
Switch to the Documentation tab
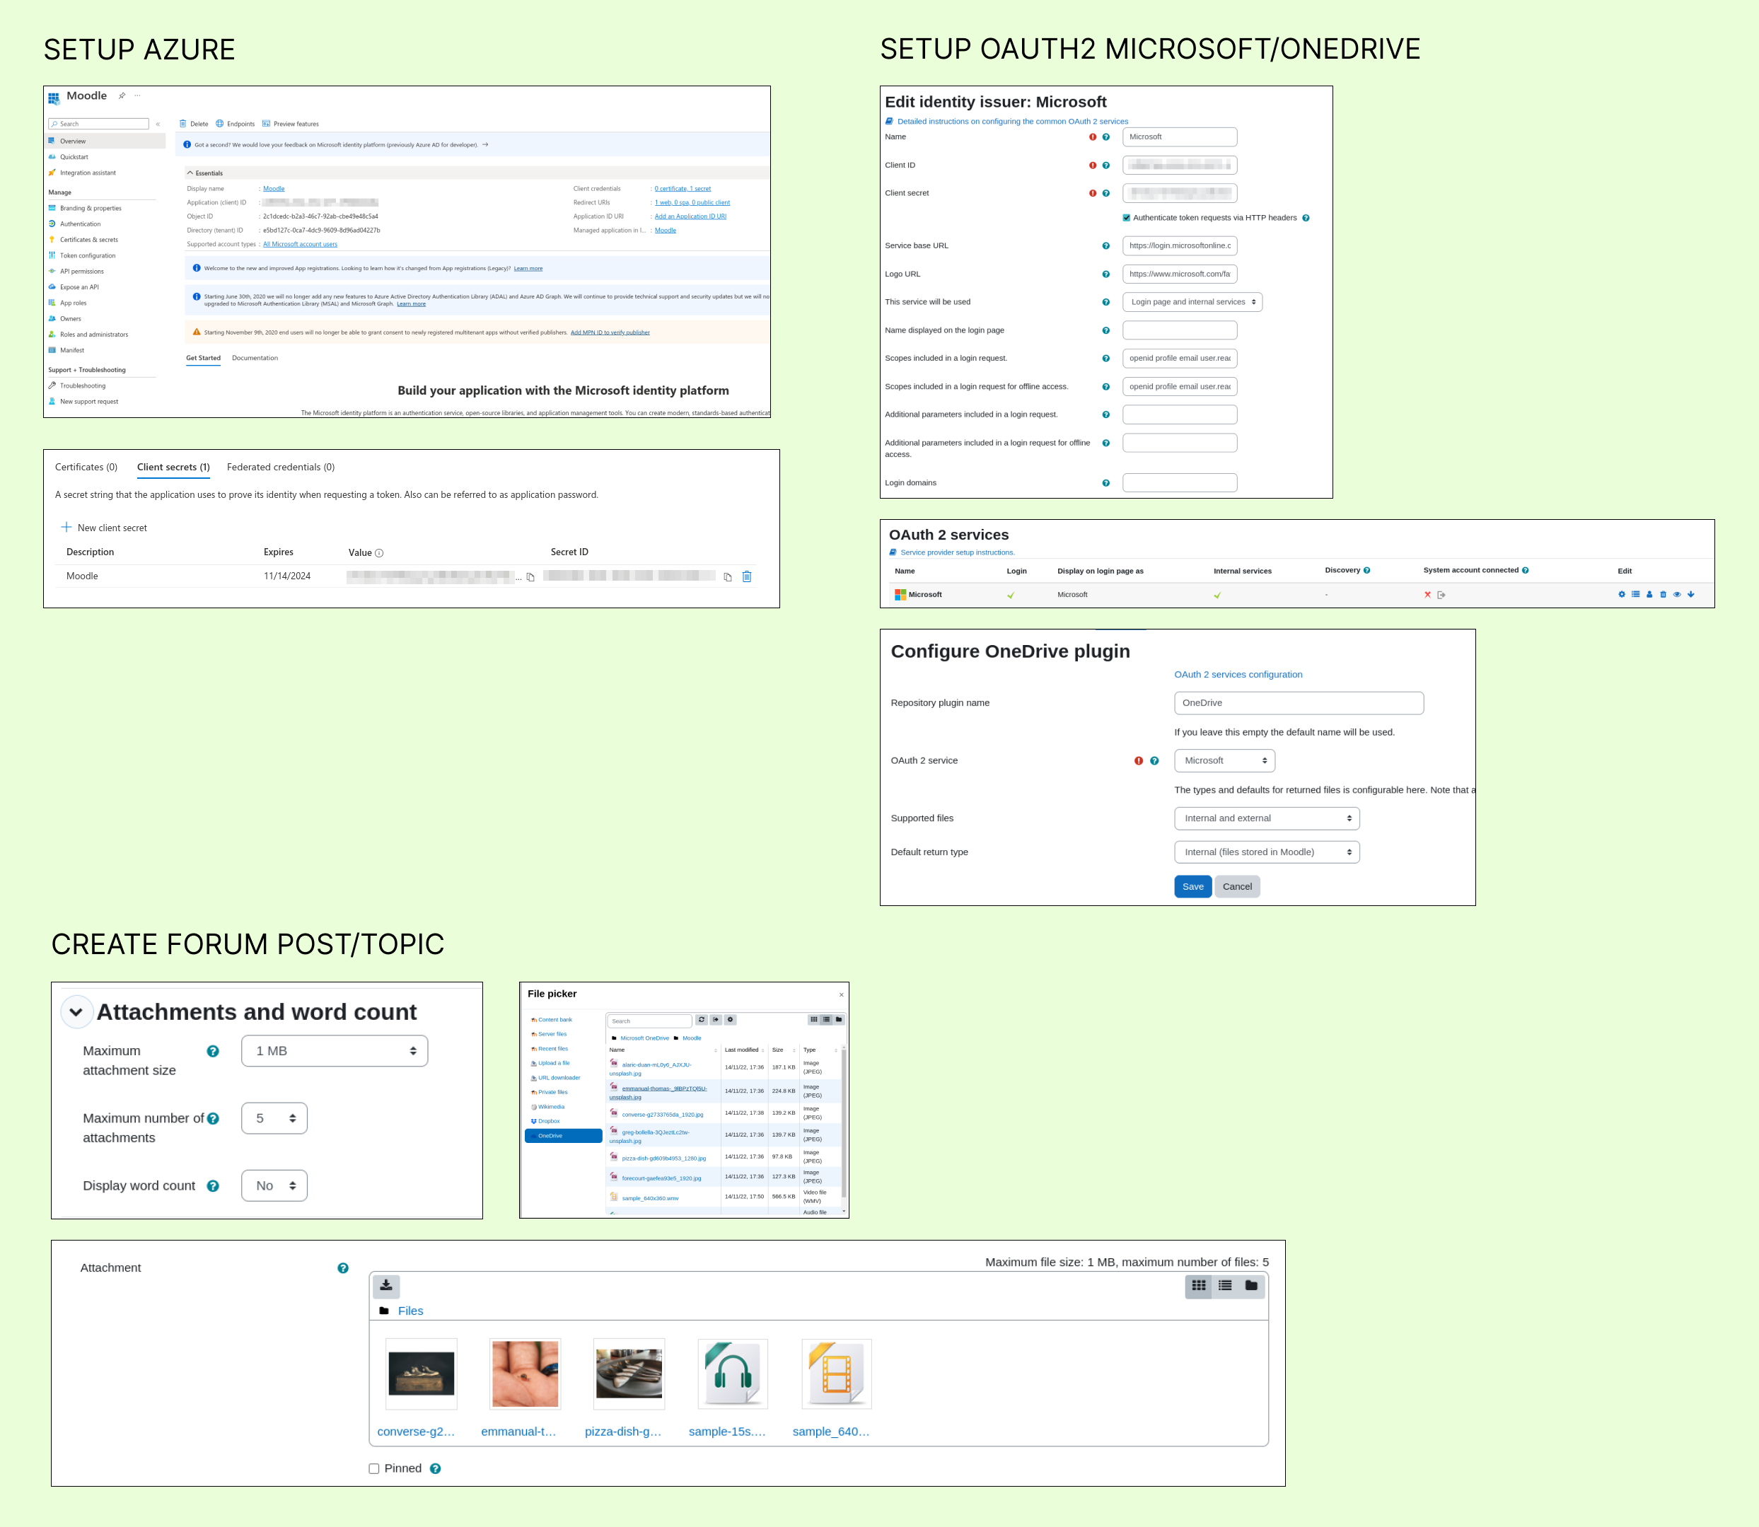point(255,358)
